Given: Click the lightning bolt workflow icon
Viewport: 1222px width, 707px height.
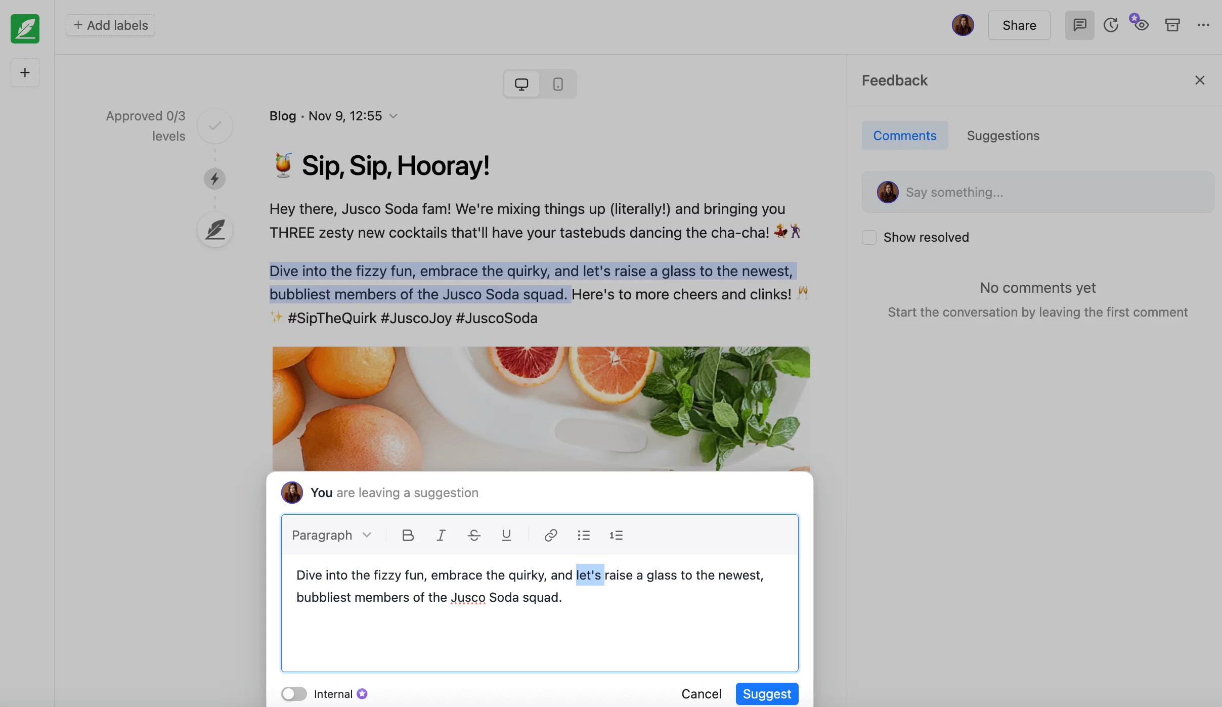Looking at the screenshot, I should [214, 179].
